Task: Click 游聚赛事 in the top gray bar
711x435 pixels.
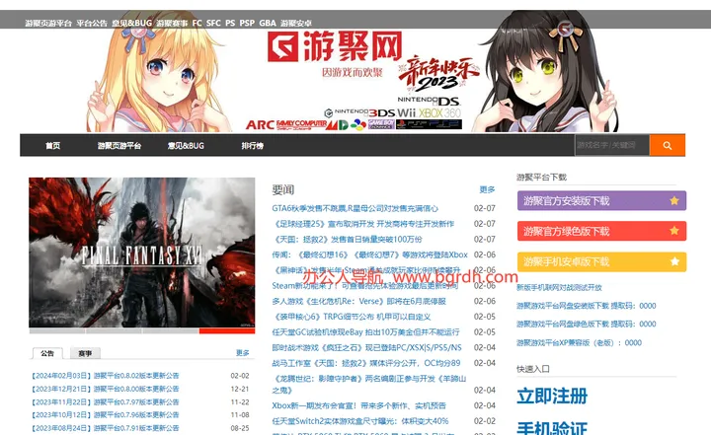Action: (x=172, y=23)
